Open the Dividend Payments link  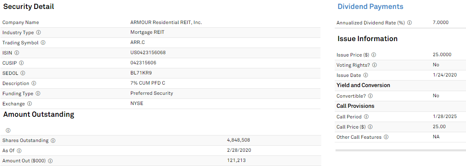(x=370, y=7)
